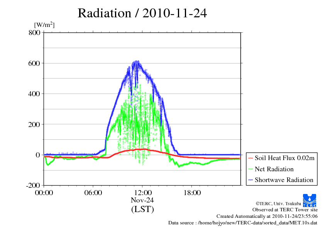
Task: Click the Data source file path text
Action: pos(243,223)
